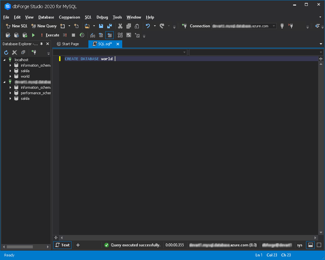
Task: Click the database refresh sync icon
Action: point(16,35)
